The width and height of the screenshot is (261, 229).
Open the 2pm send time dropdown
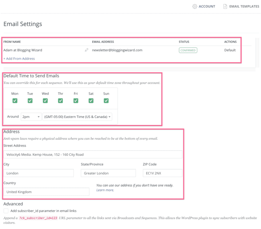click(31, 117)
